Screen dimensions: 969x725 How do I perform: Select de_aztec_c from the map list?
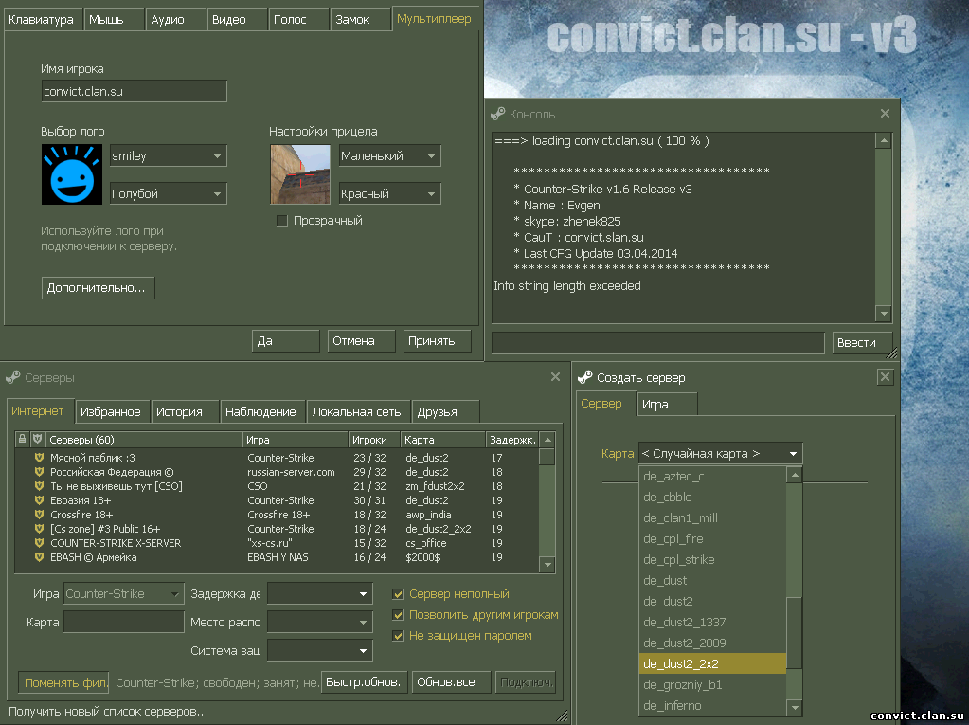(x=712, y=476)
